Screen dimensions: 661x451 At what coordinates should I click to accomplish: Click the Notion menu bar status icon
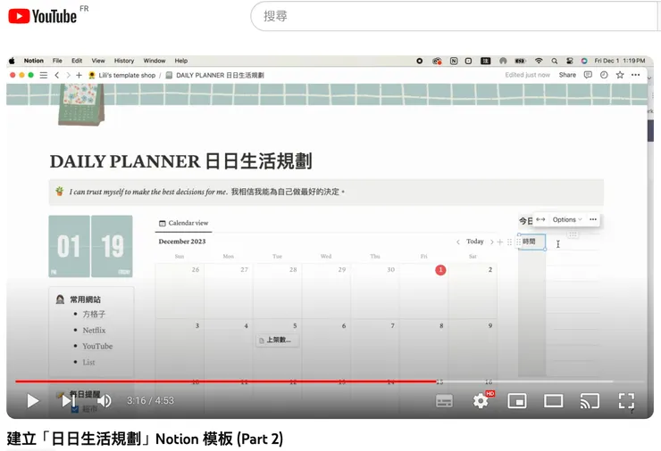[454, 61]
